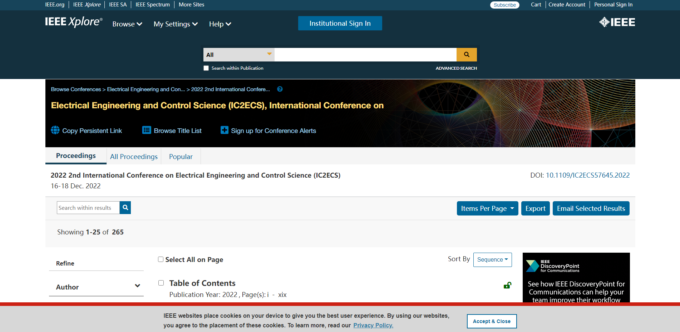Expand the My Settings menu

tap(176, 24)
